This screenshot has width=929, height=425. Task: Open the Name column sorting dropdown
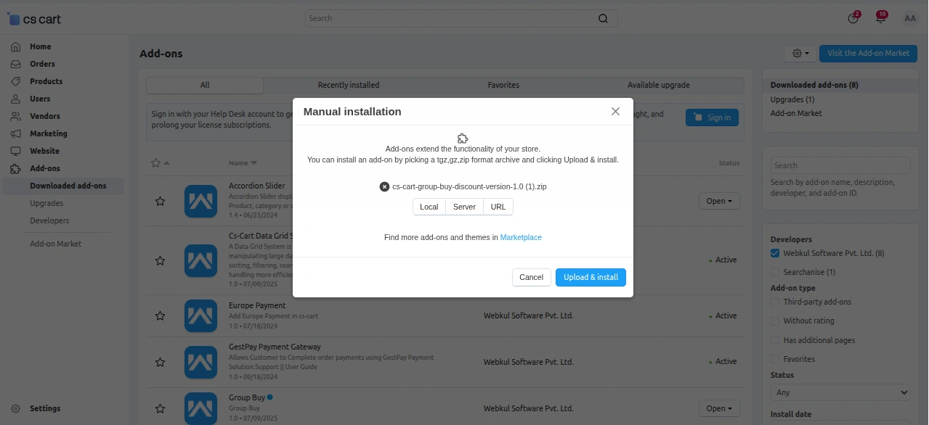(243, 162)
